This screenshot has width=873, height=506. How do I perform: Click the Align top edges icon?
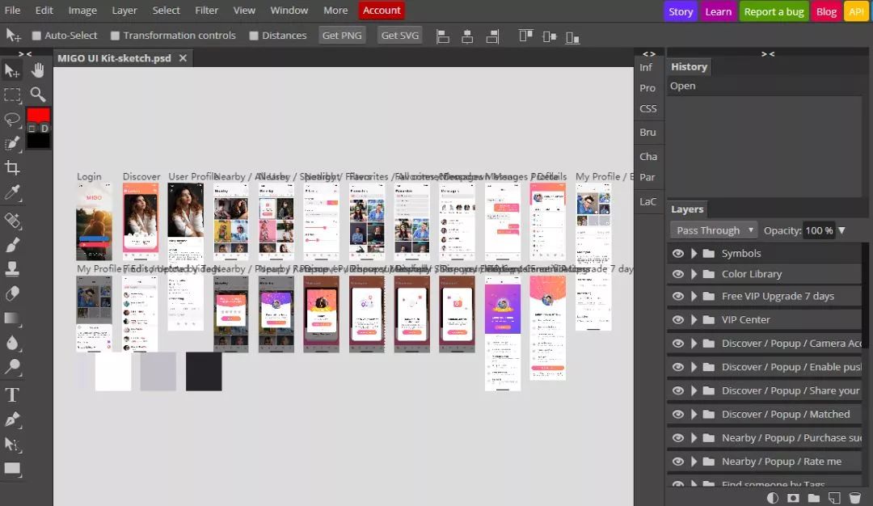525,36
